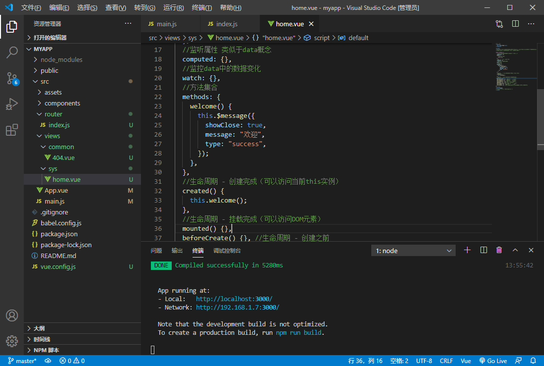544x366 pixels.
Task: Open the Manage gear settings icon
Action: pos(12,341)
